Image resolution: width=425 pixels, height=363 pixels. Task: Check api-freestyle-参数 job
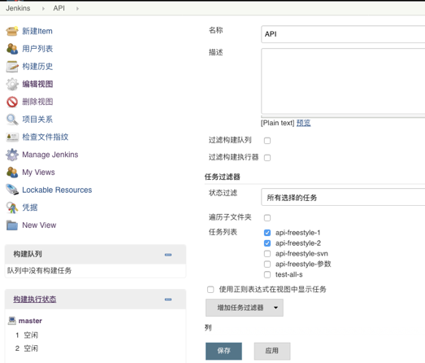pos(267,264)
